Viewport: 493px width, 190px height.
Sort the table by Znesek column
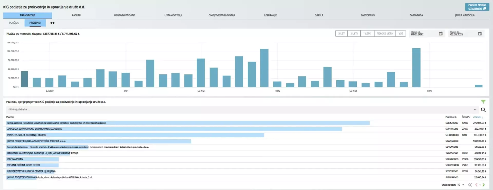[x=477, y=117]
